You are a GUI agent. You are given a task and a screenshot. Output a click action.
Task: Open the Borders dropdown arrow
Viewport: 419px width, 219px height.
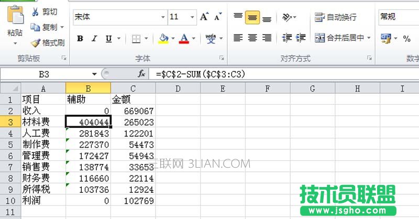(146, 38)
